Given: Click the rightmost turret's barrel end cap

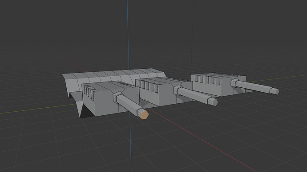Looking at the screenshot, I should pos(275,91).
